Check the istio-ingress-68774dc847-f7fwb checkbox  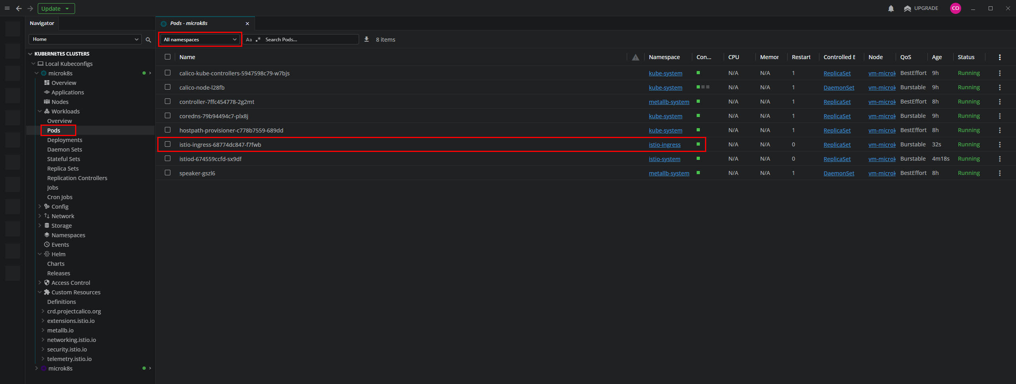point(168,144)
